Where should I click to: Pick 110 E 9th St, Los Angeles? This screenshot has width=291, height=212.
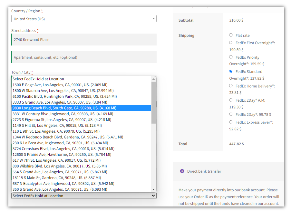pos(81,131)
